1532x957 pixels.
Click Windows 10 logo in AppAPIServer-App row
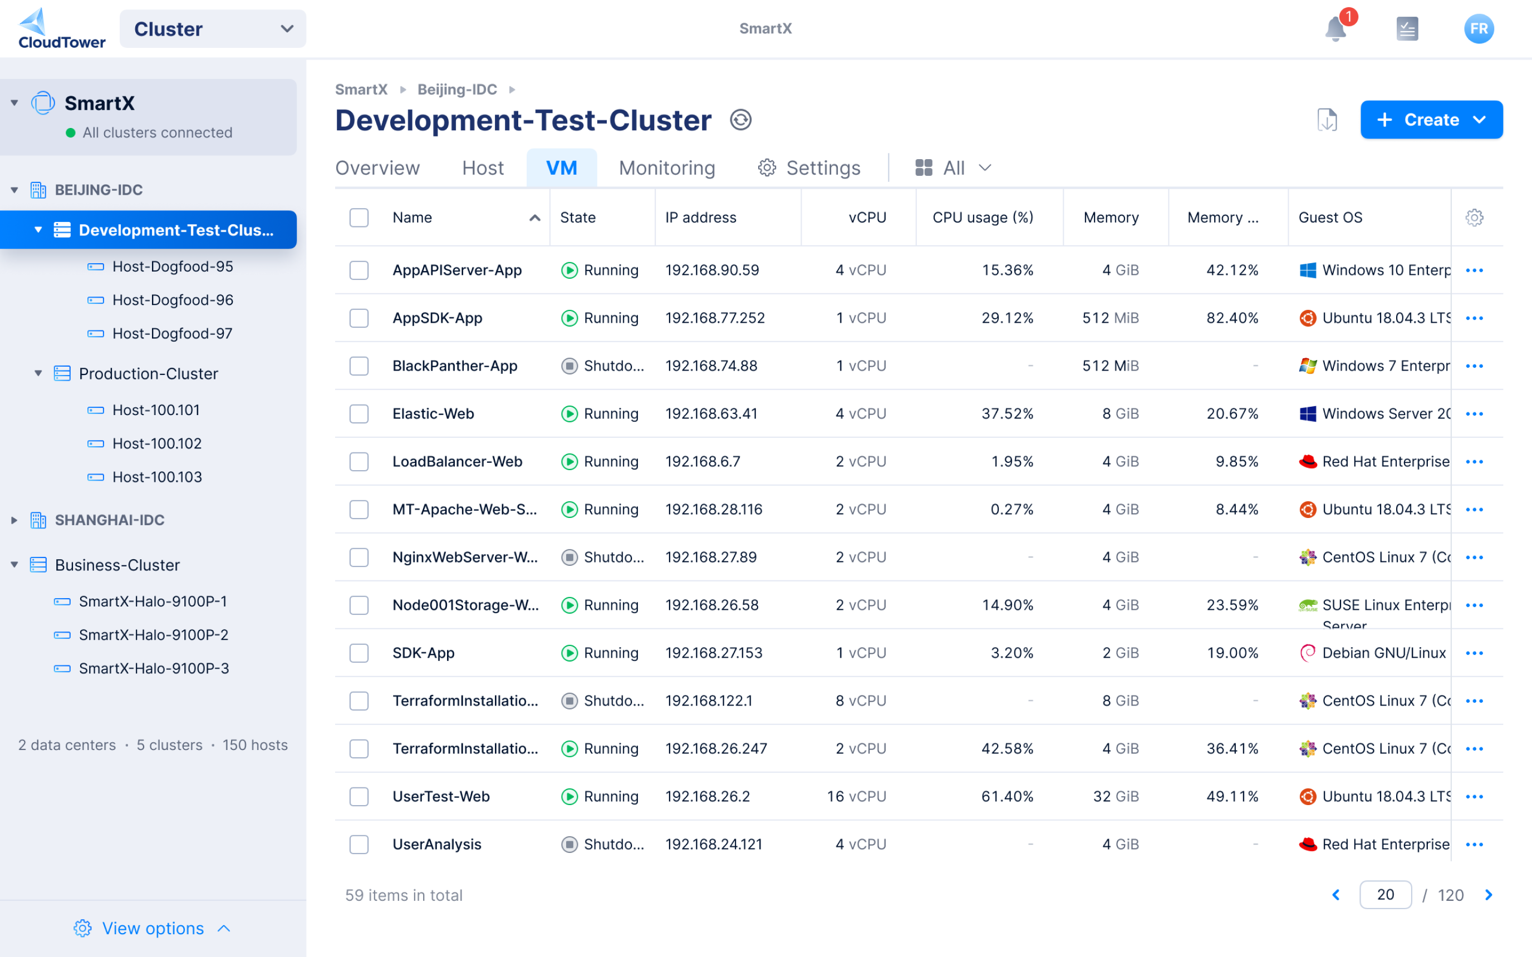click(1307, 270)
